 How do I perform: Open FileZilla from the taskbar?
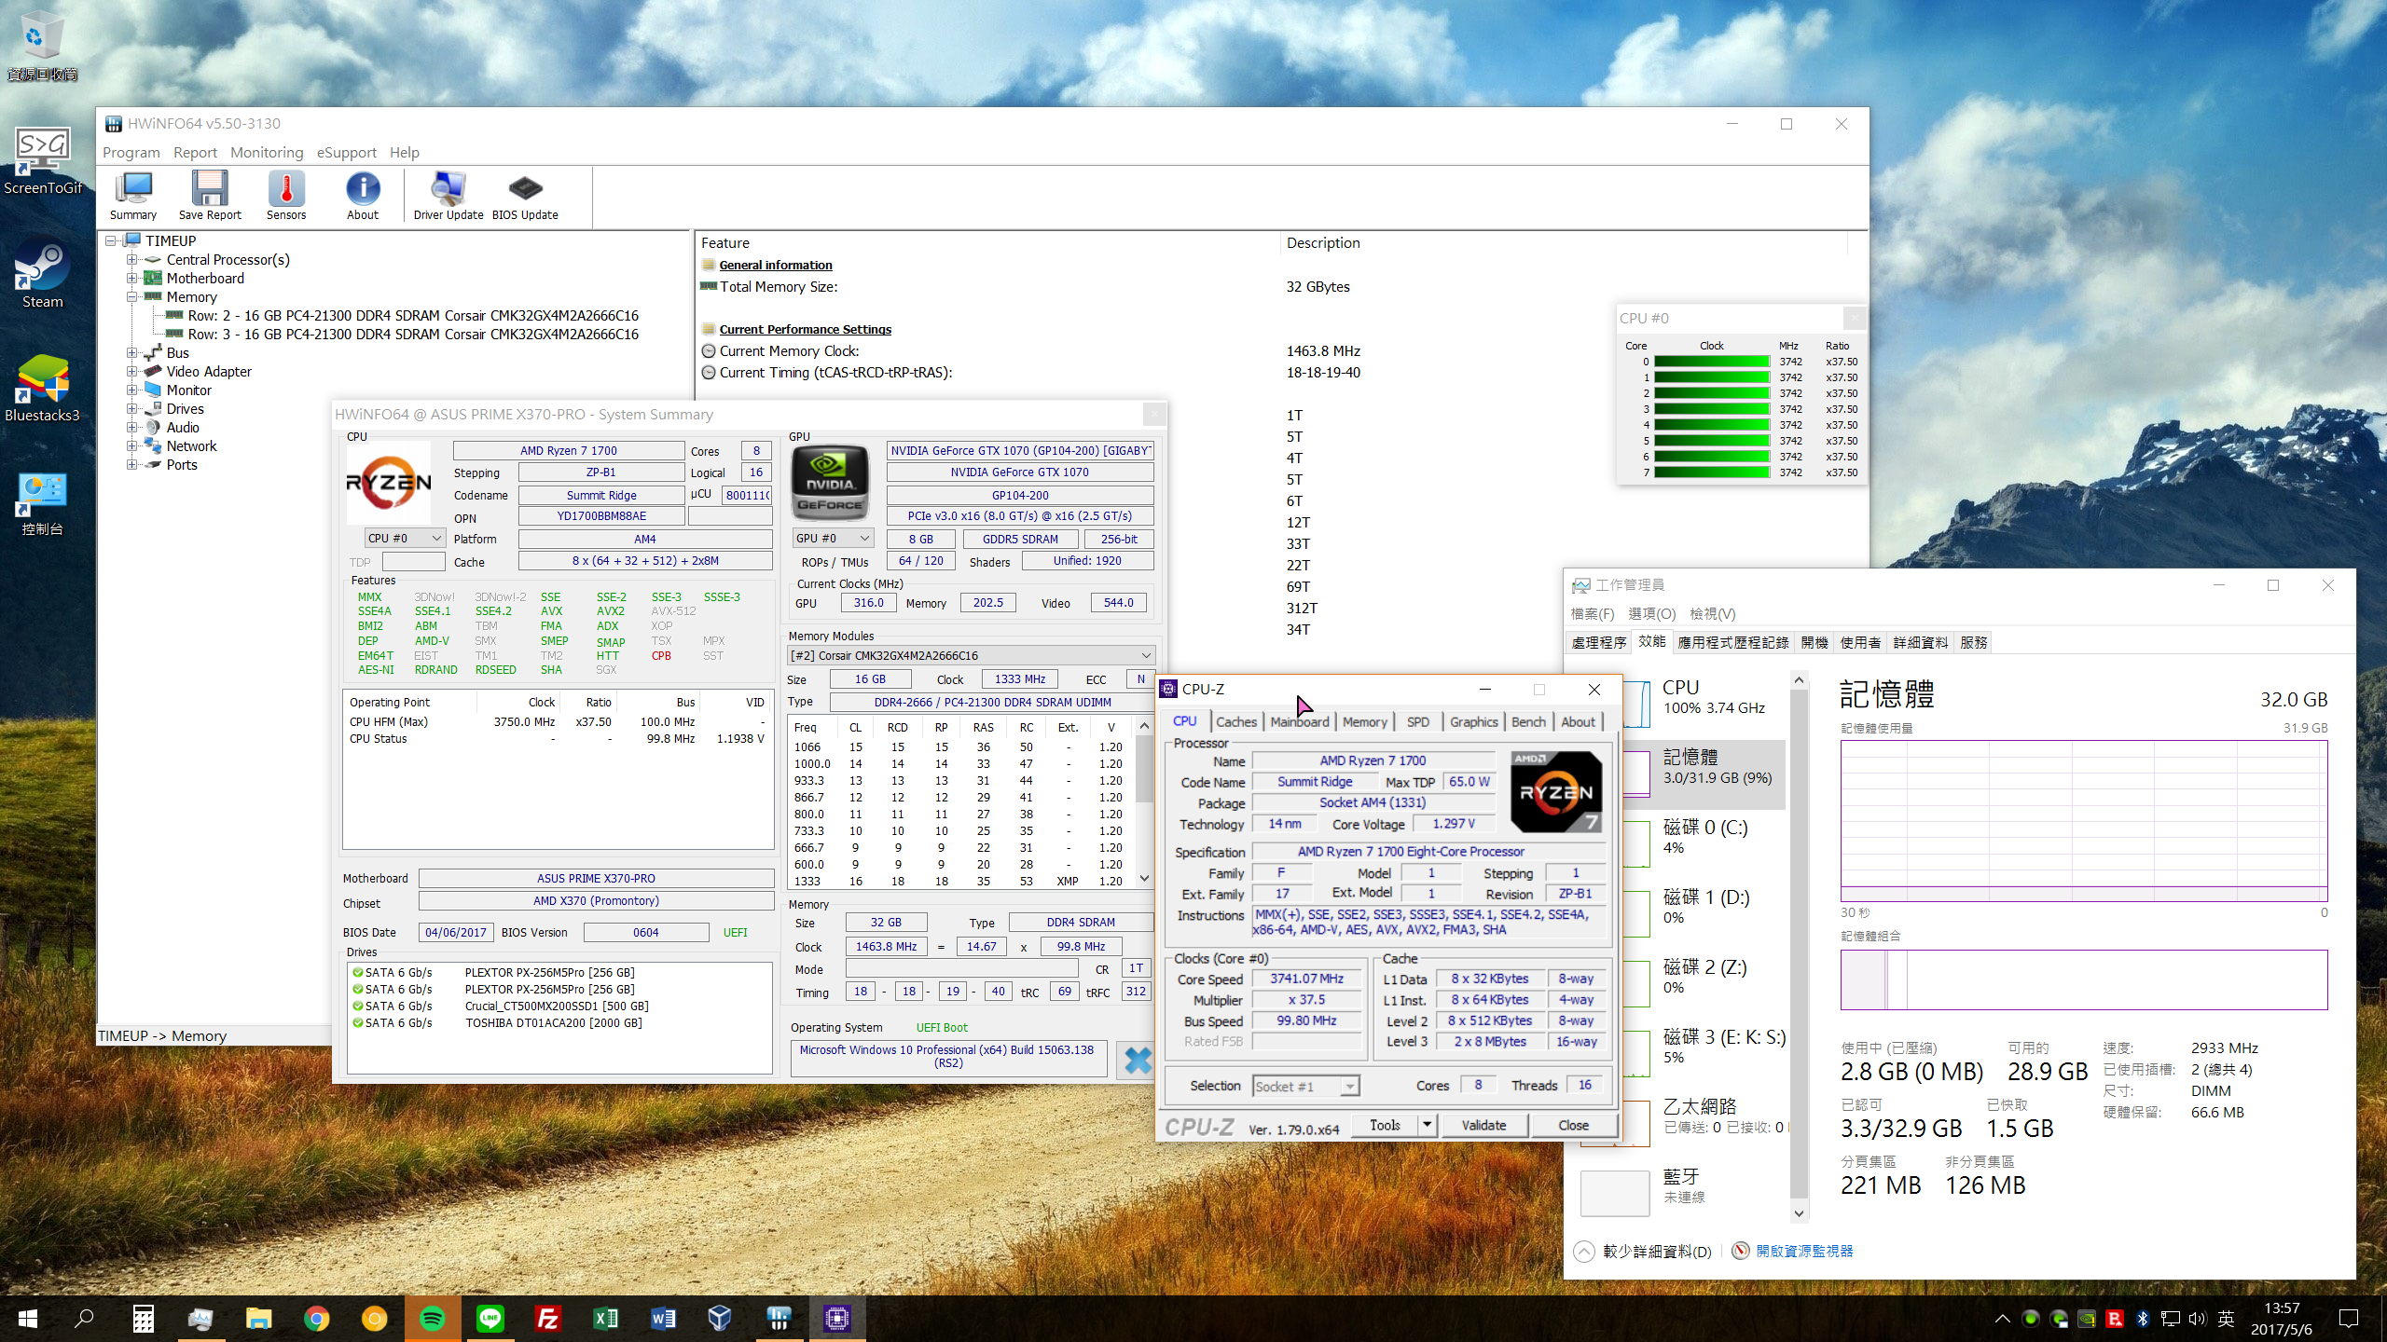[547, 1319]
